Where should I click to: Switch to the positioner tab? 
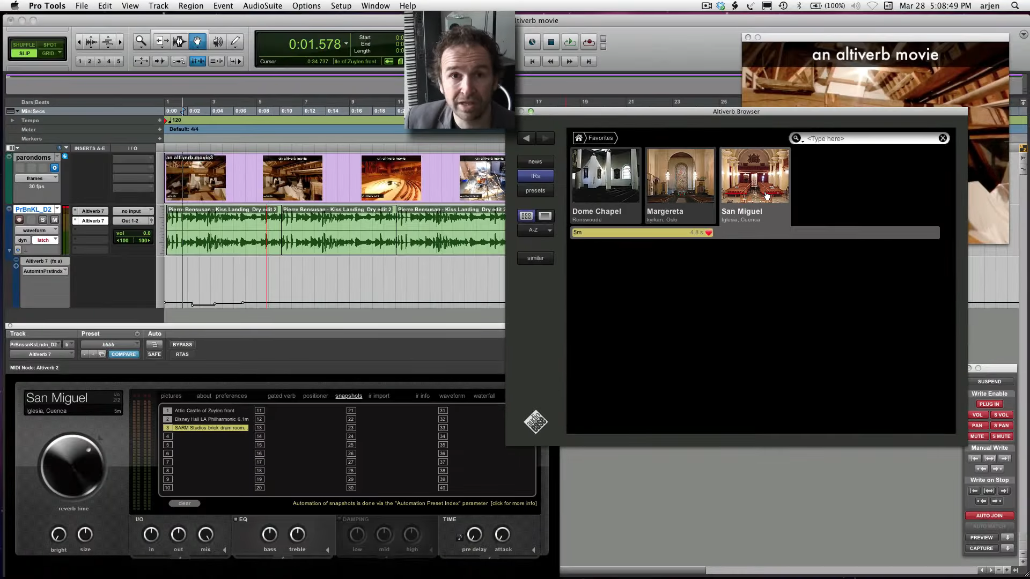(x=315, y=396)
